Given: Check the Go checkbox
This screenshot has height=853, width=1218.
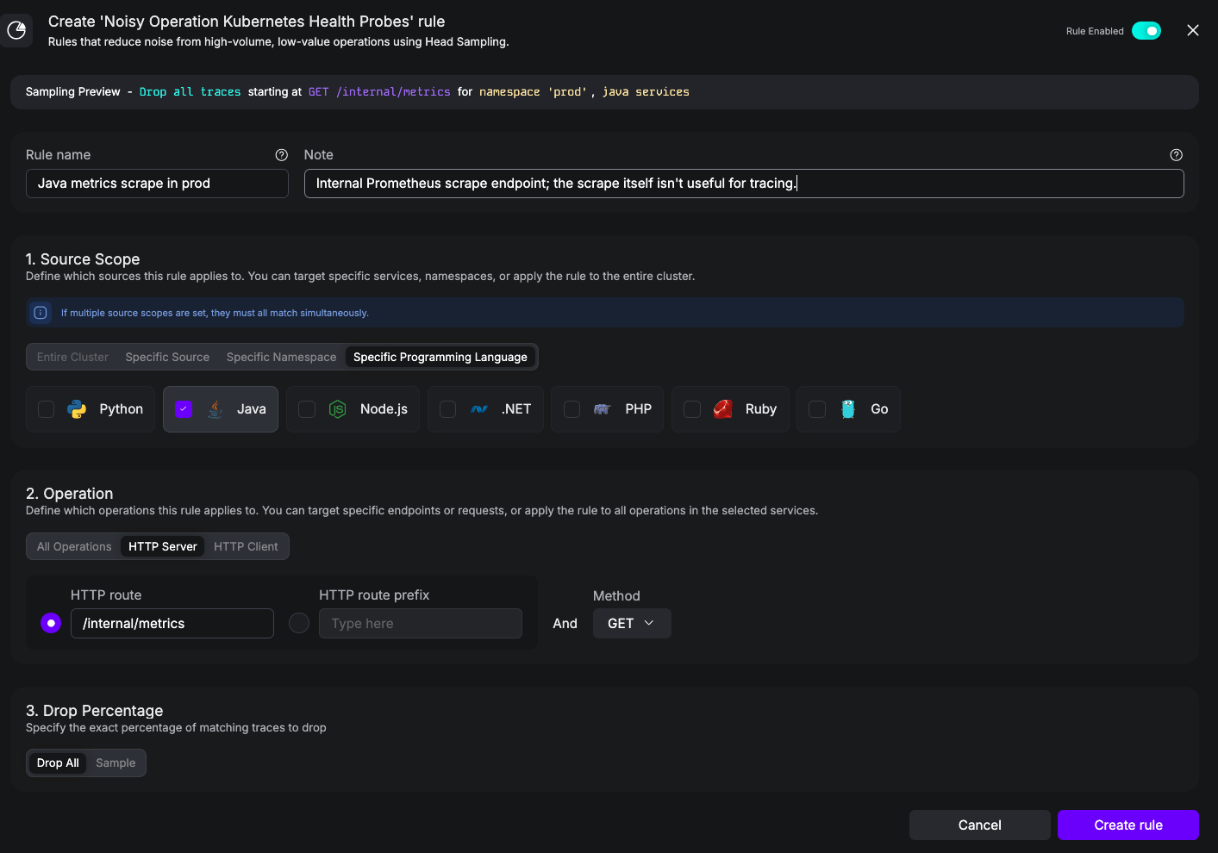Looking at the screenshot, I should click(x=817, y=409).
